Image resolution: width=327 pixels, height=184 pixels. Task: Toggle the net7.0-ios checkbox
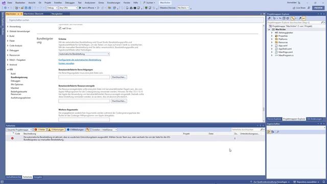click(x=60, y=28)
